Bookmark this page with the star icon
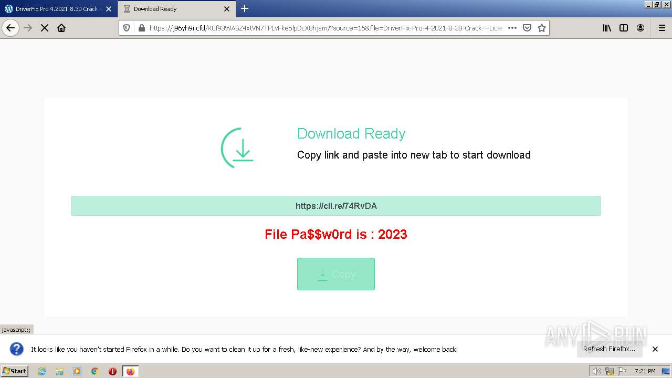The width and height of the screenshot is (672, 378). point(542,28)
